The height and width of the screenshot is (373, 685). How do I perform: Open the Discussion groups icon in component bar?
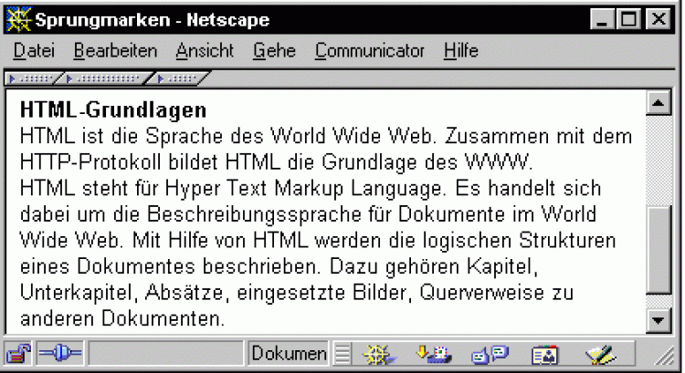point(489,353)
